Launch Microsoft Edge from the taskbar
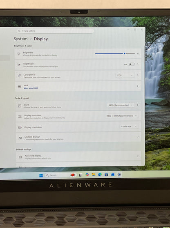 click(100, 175)
